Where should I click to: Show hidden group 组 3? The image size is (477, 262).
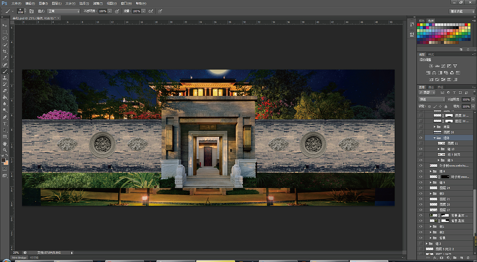click(421, 243)
